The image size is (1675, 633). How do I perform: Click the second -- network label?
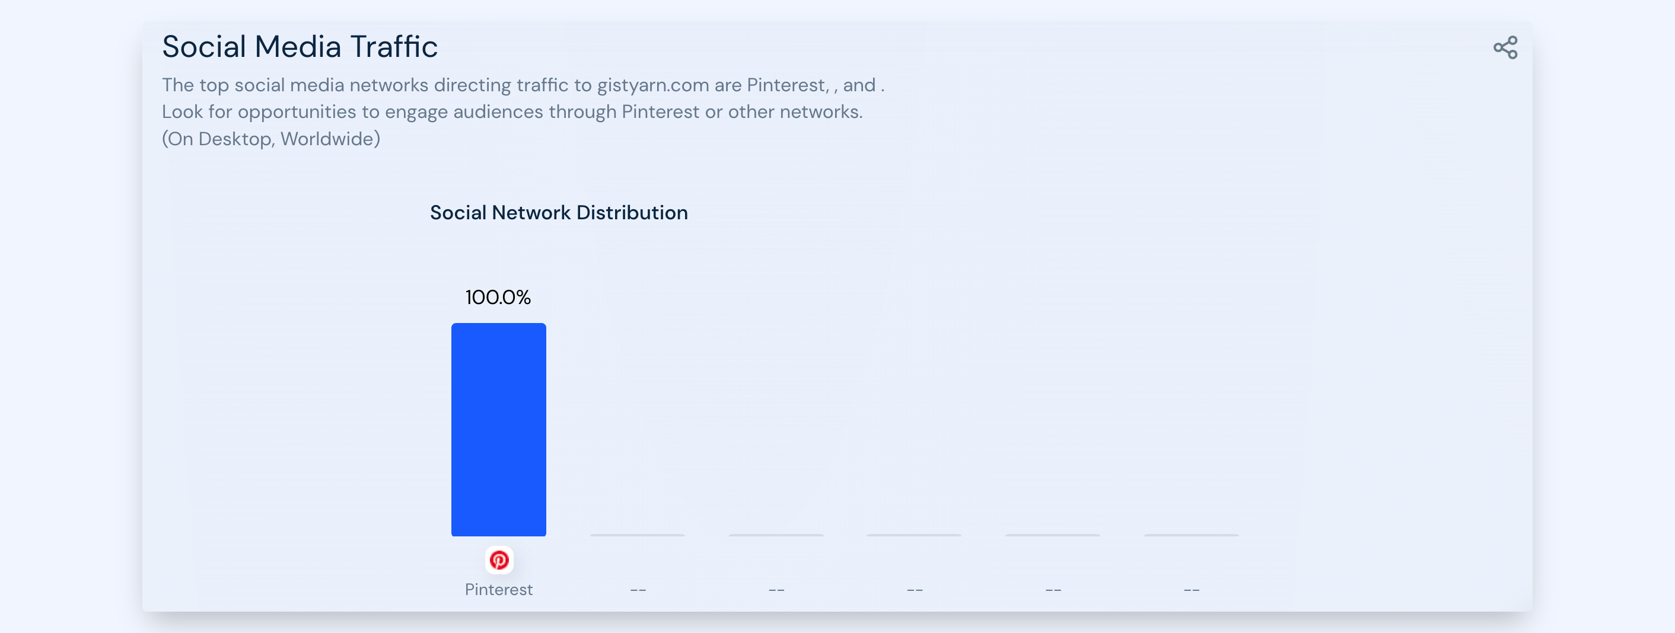coord(776,590)
